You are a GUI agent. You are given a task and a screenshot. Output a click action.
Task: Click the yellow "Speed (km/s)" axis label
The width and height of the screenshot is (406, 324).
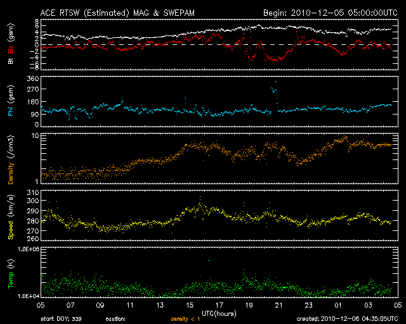point(11,217)
